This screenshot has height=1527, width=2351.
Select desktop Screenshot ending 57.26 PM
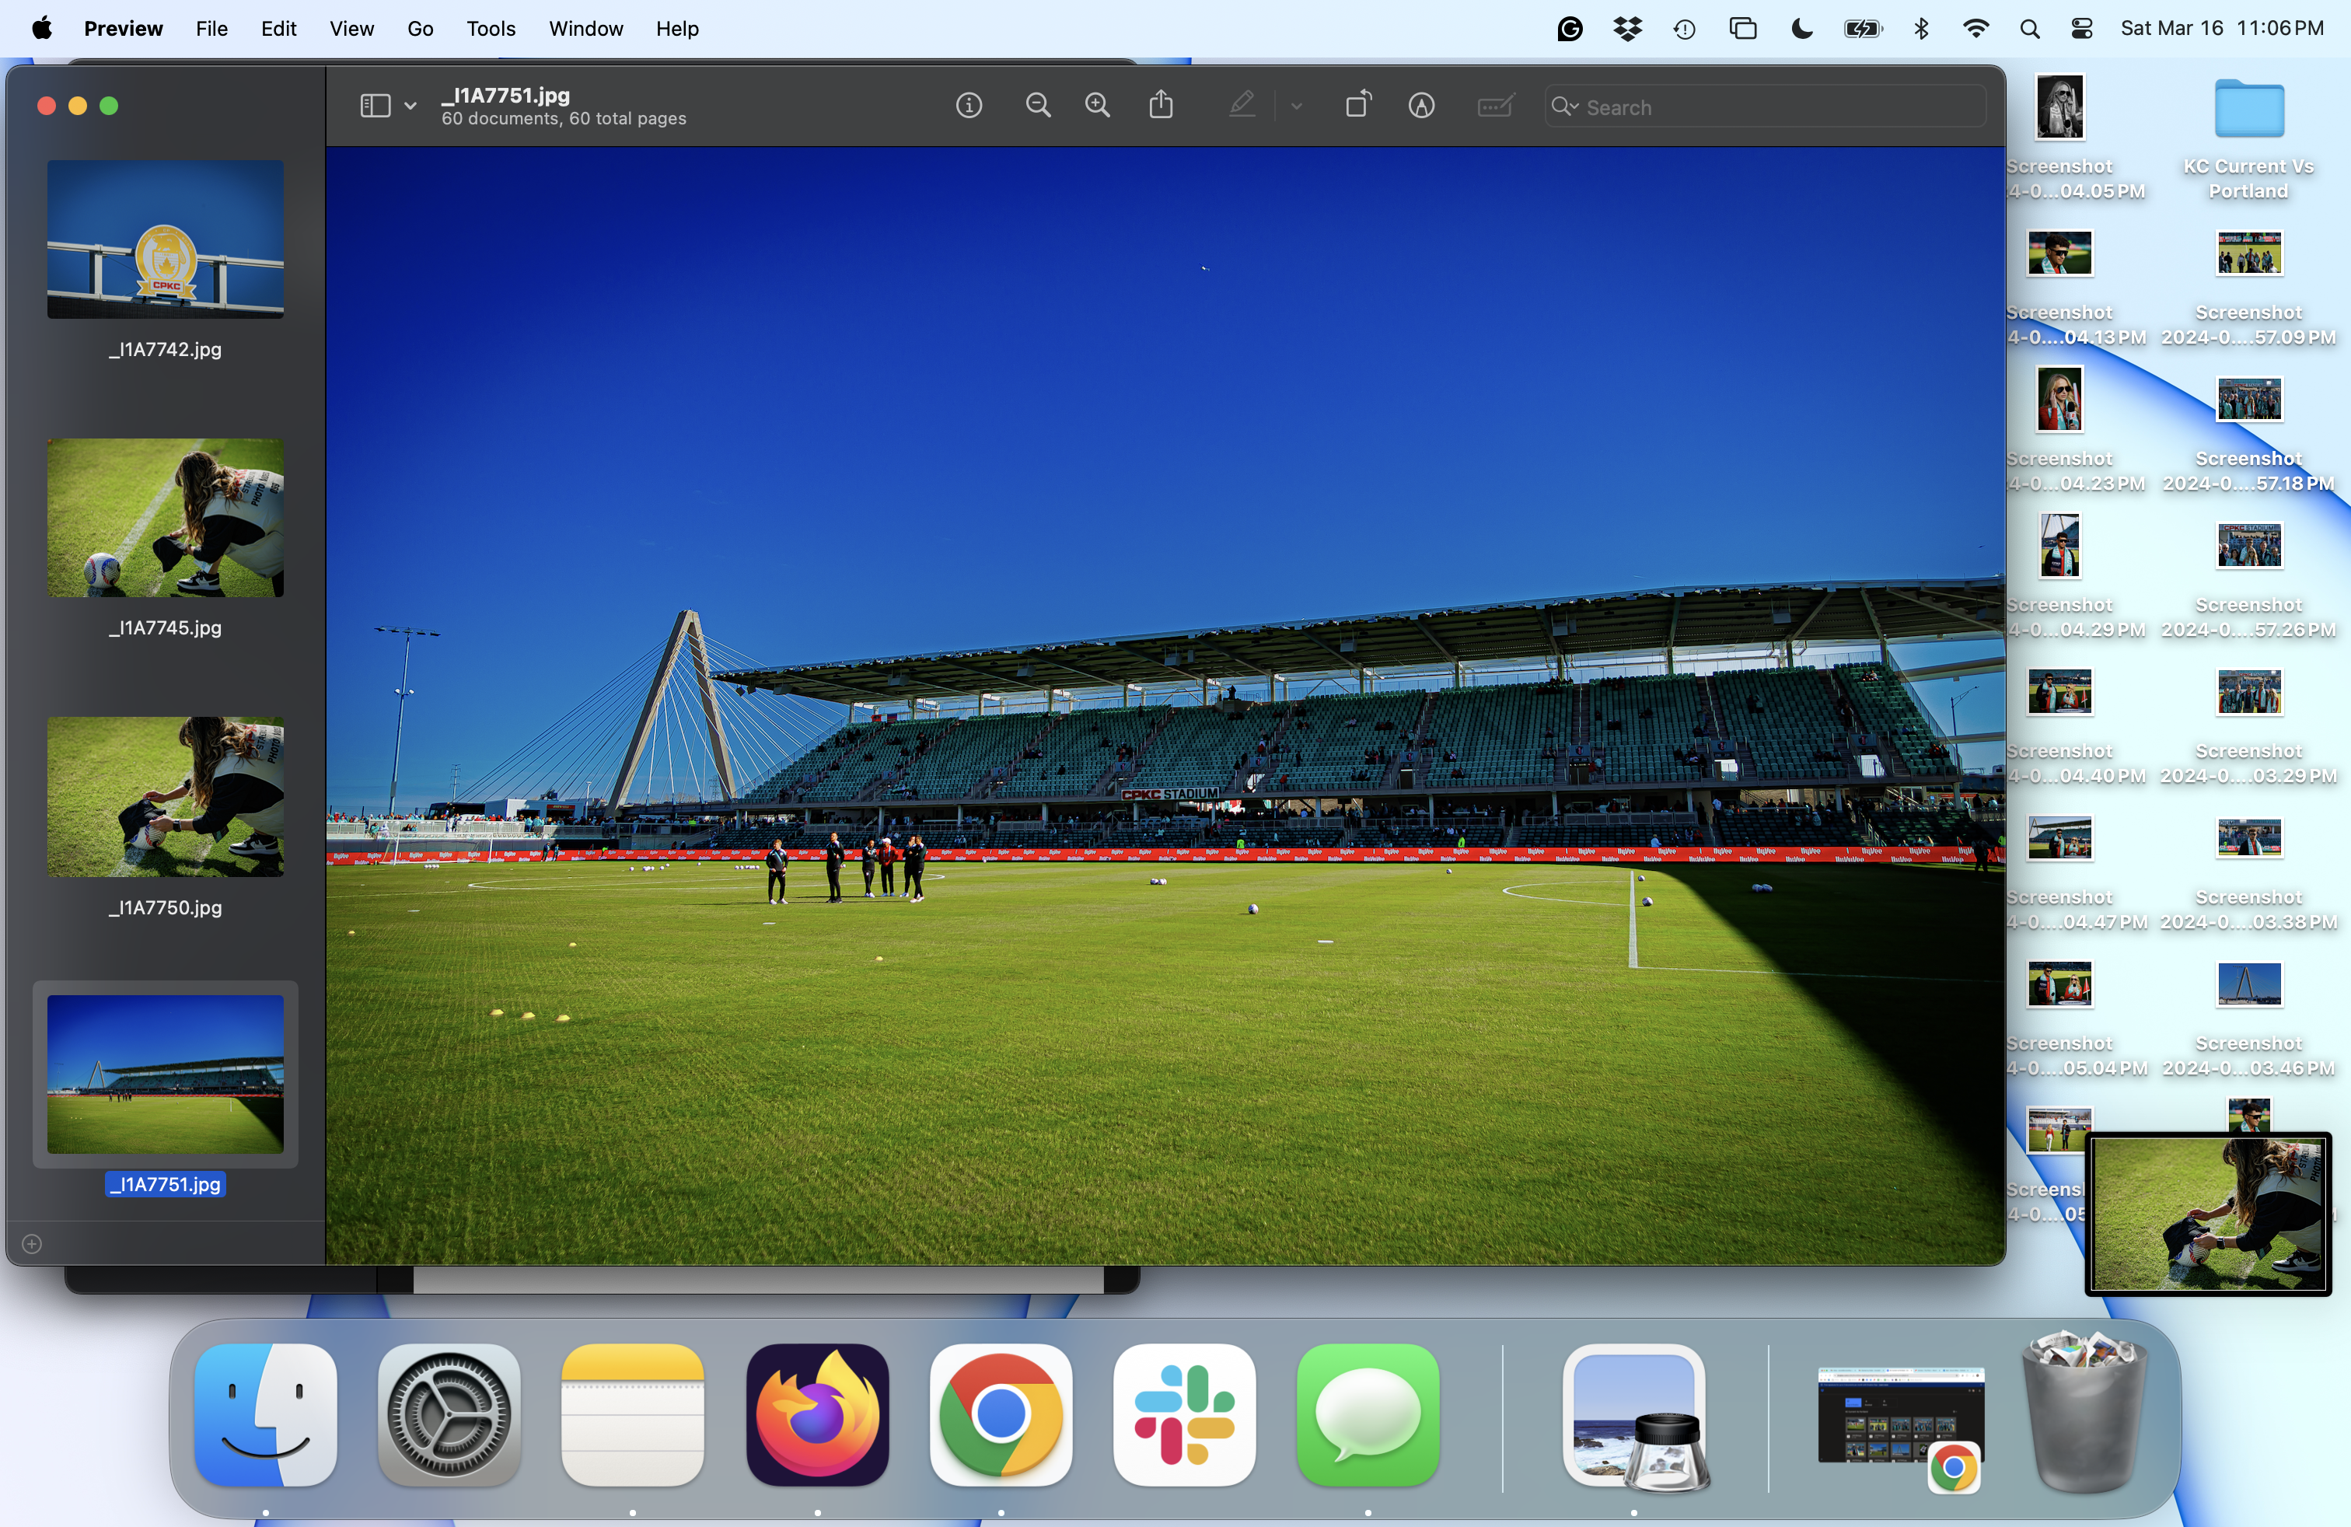(x=2248, y=581)
